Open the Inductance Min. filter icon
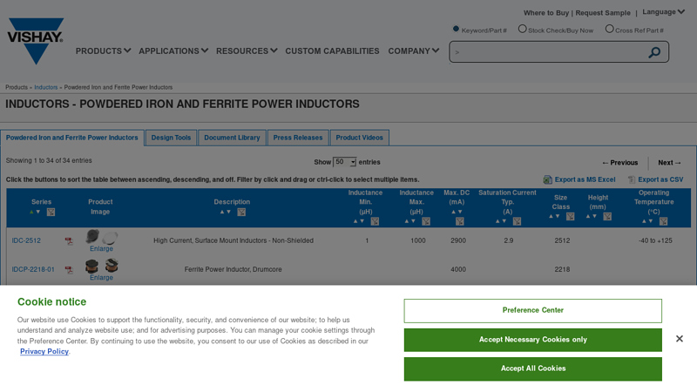 (x=375, y=221)
